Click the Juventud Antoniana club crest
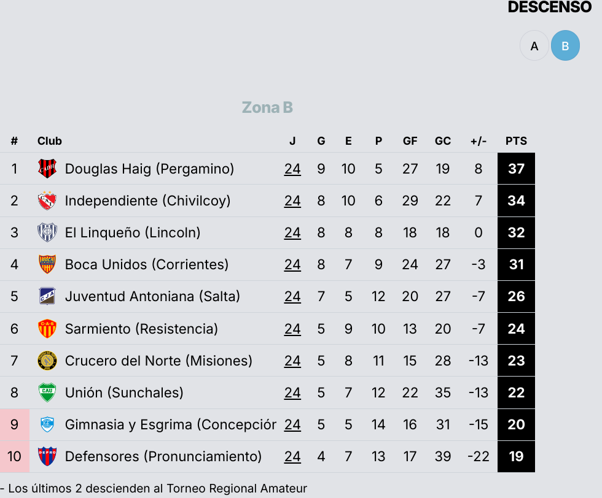 (x=47, y=296)
